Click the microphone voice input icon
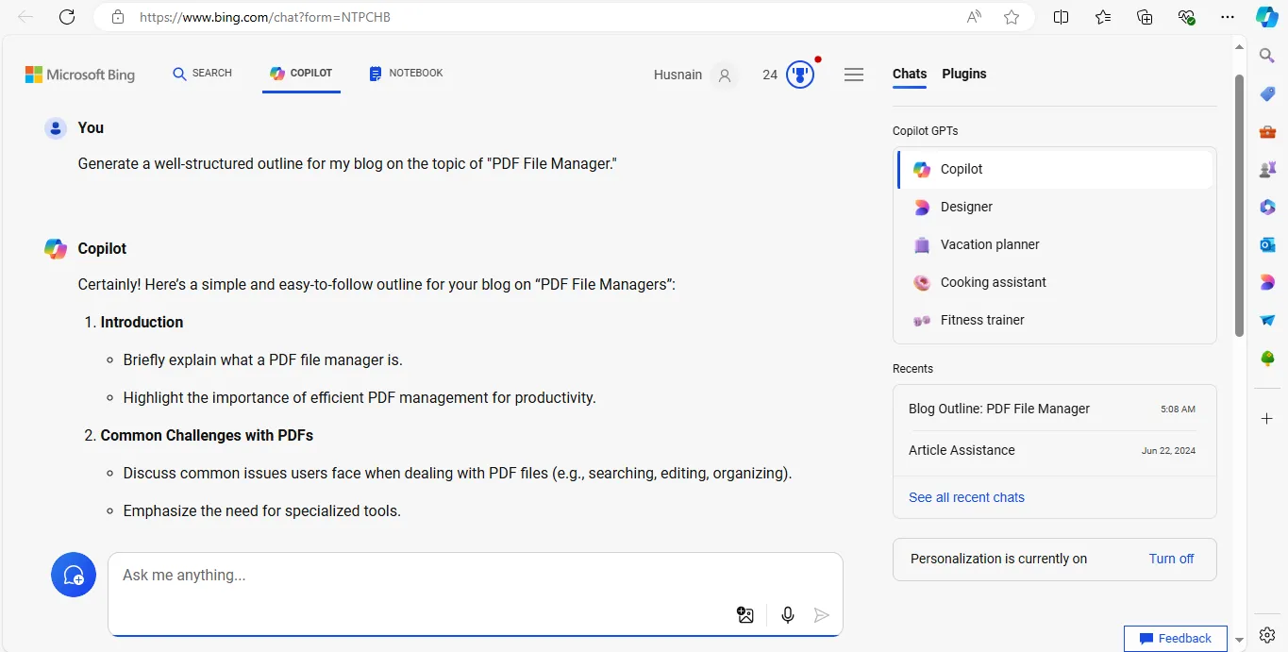The width and height of the screenshot is (1288, 652). 788,615
